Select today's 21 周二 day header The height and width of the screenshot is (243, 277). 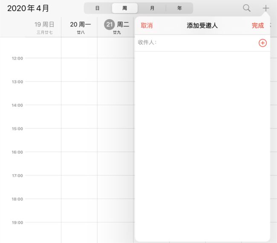[x=117, y=24]
